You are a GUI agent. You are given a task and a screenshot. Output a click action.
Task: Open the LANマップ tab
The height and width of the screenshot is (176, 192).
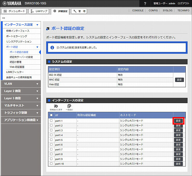[x=39, y=11]
